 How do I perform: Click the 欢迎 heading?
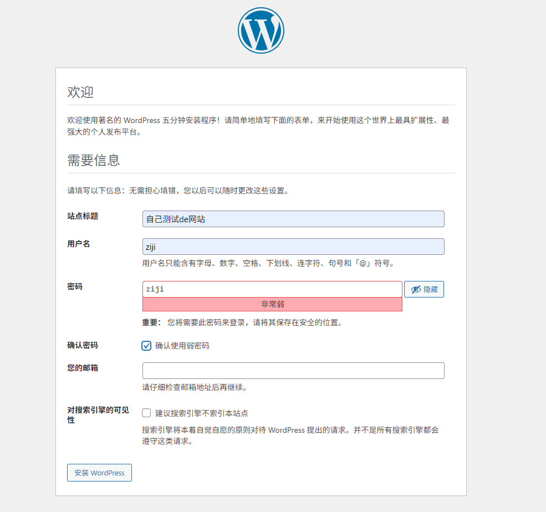[80, 92]
